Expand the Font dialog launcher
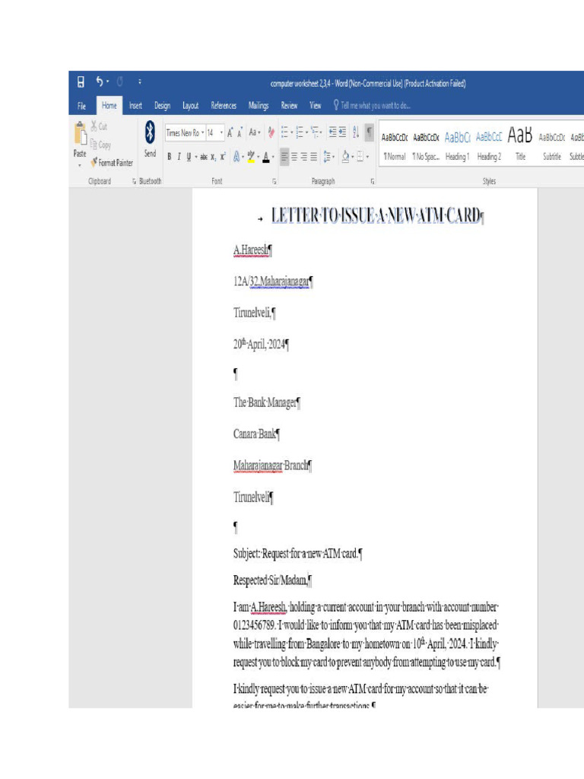584x779 pixels. click(274, 182)
